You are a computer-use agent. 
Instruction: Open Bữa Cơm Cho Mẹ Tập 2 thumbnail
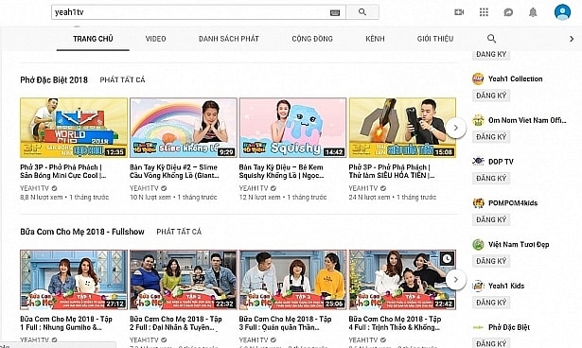[184, 279]
